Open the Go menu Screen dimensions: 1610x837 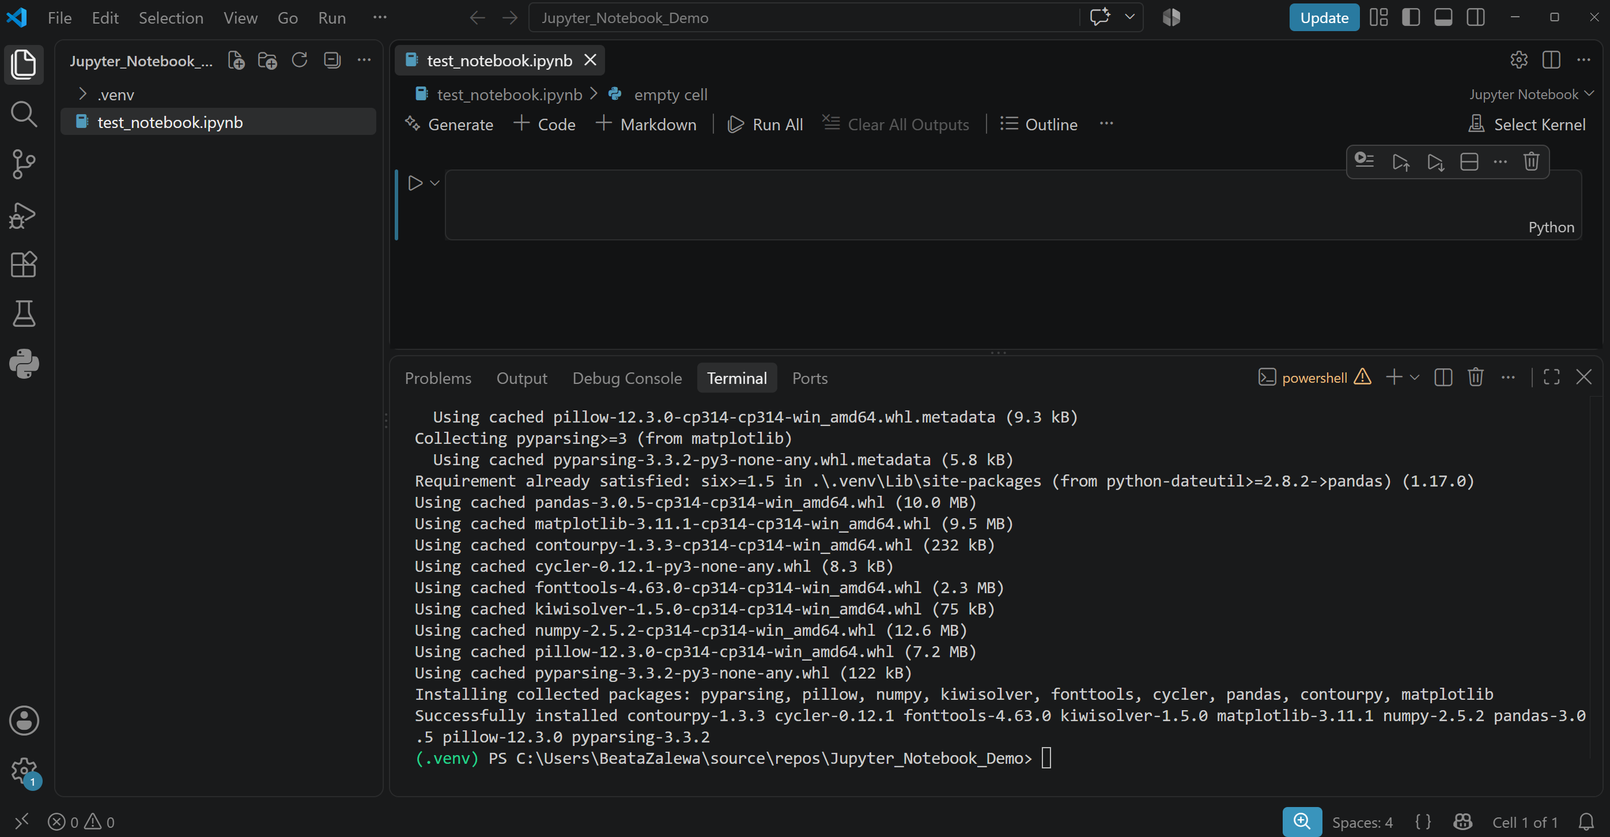288,17
